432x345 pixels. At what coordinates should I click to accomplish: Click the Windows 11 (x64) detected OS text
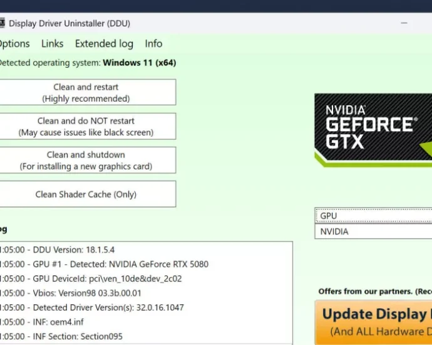click(140, 63)
